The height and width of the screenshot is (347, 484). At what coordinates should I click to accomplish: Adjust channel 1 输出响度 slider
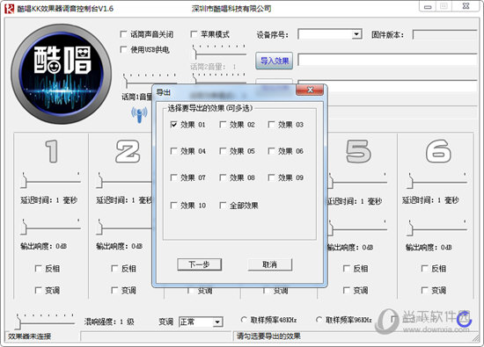[x=51, y=227]
